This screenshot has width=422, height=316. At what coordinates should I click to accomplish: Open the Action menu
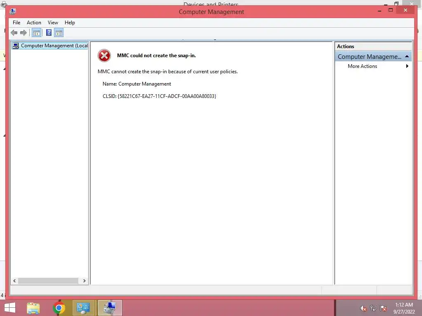pos(34,23)
